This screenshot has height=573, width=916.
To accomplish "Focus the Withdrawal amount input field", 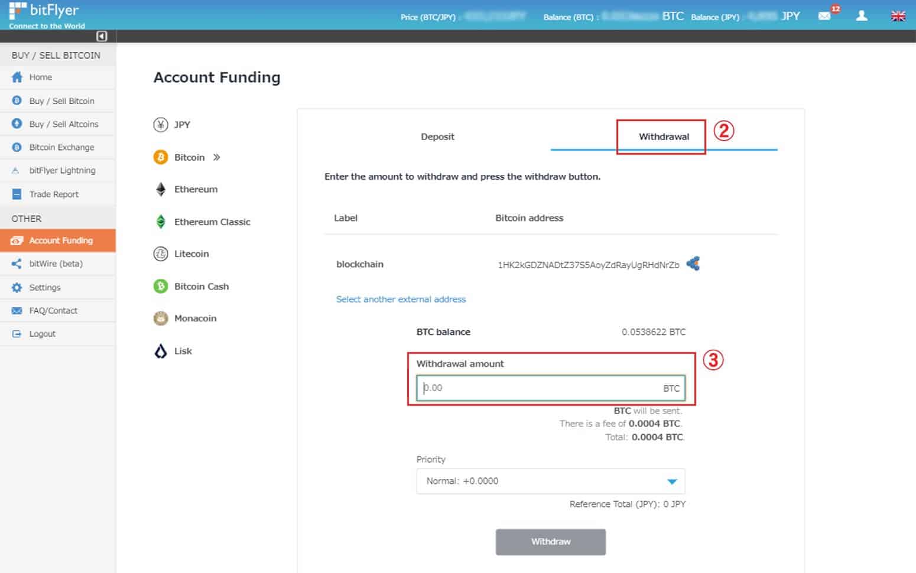I will coord(550,388).
